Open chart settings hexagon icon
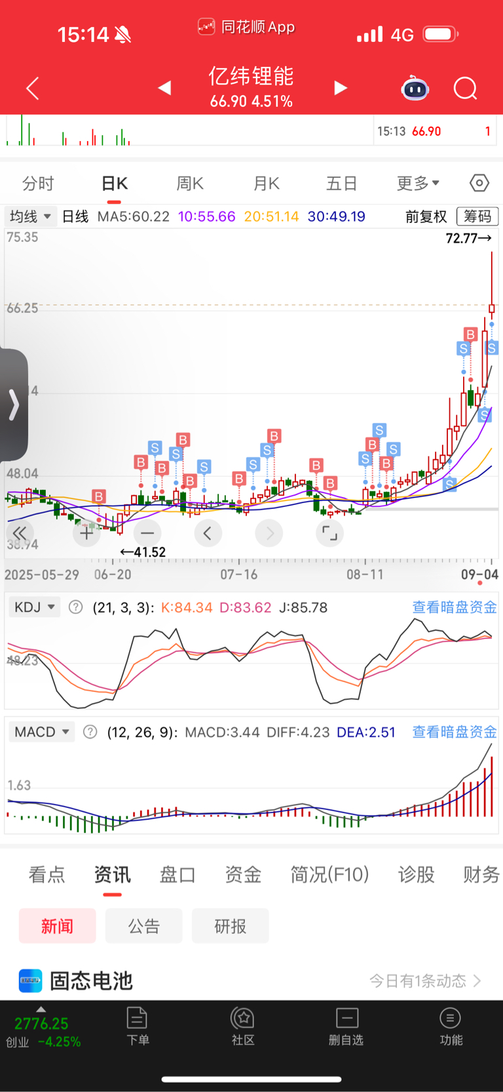Viewport: 503px width, 1092px height. coord(479,183)
